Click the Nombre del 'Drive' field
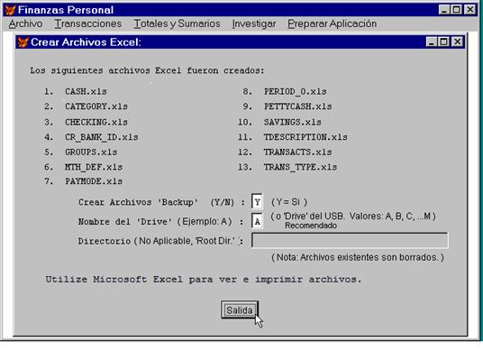483x360 pixels. tap(257, 221)
